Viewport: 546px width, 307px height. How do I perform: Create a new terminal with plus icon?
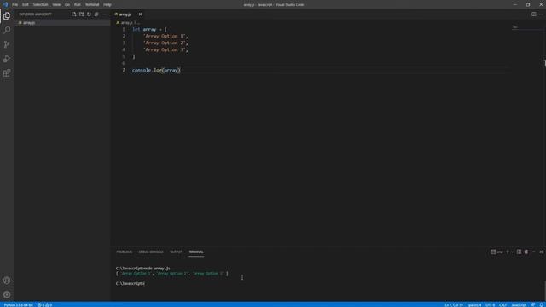point(508,252)
